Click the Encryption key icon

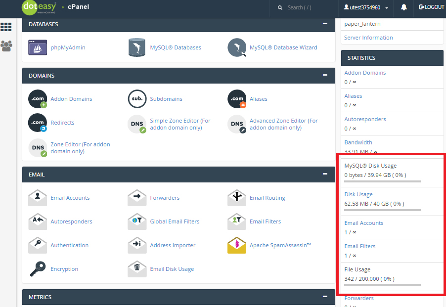click(x=38, y=269)
